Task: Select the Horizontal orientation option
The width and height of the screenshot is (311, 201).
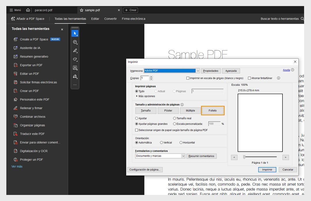Action: (181, 142)
